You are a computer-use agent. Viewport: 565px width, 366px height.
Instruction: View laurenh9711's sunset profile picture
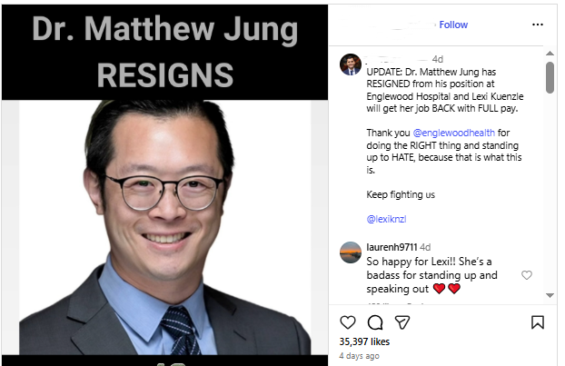pyautogui.click(x=351, y=252)
